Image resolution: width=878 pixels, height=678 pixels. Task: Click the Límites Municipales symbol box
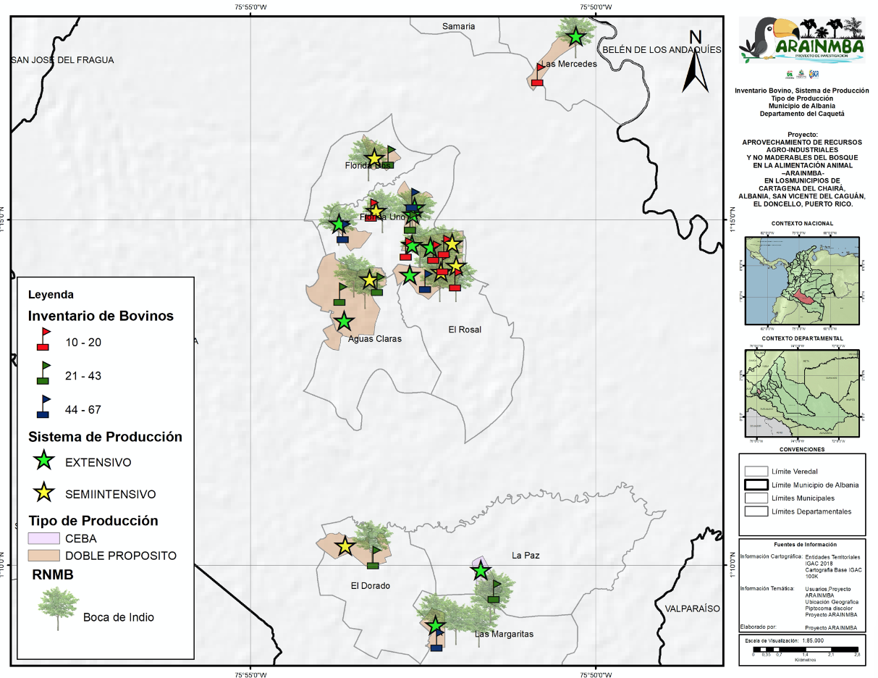click(x=756, y=498)
